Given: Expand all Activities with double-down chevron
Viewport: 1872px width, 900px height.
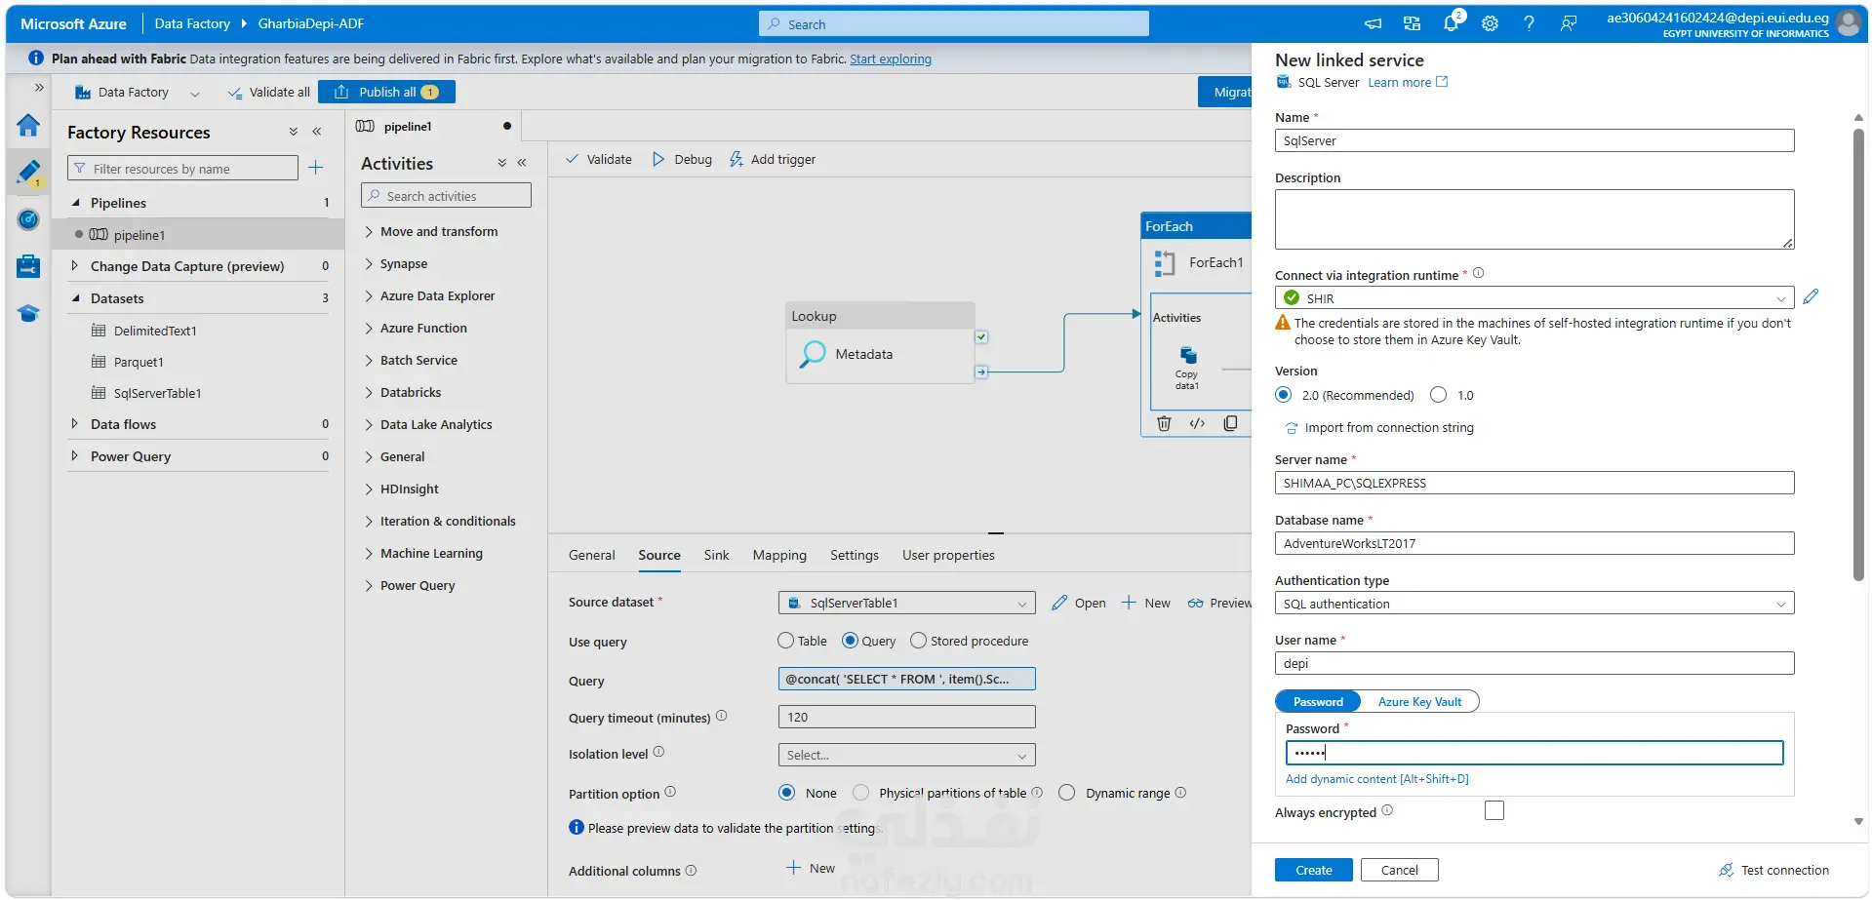Looking at the screenshot, I should point(501,164).
